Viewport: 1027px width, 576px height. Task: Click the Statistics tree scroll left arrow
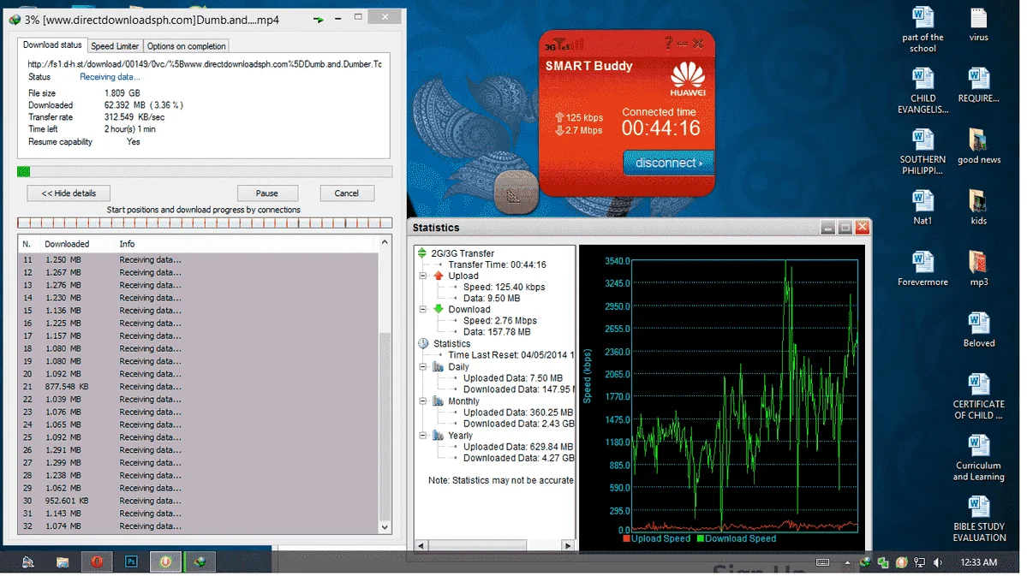point(421,545)
